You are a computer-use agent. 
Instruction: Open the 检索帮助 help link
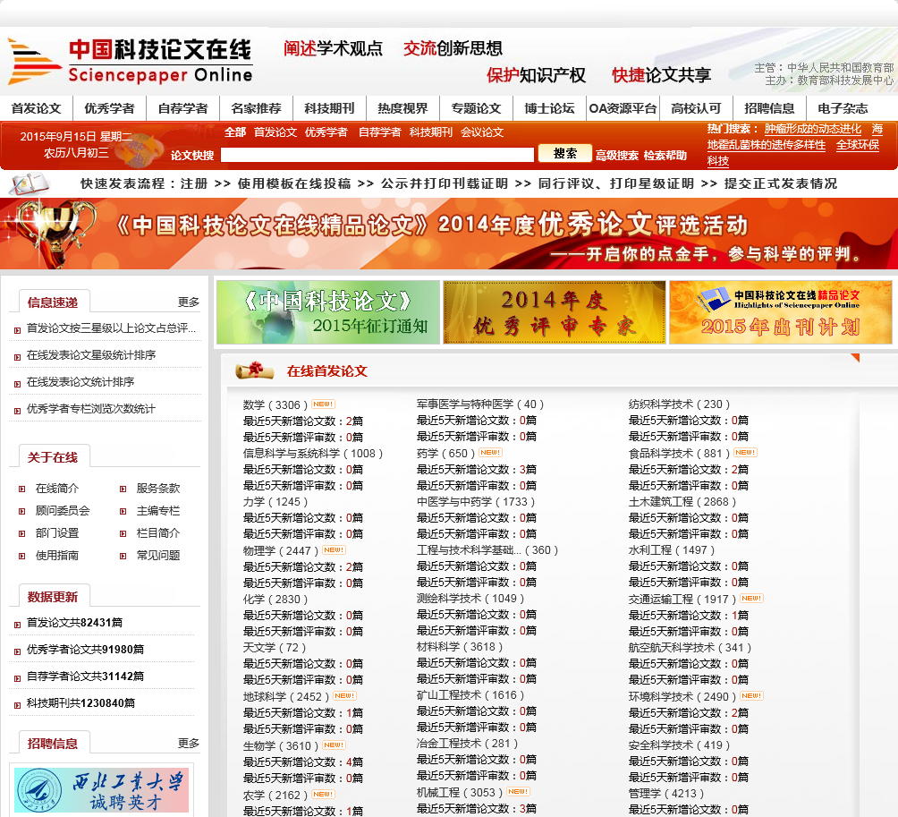point(665,156)
